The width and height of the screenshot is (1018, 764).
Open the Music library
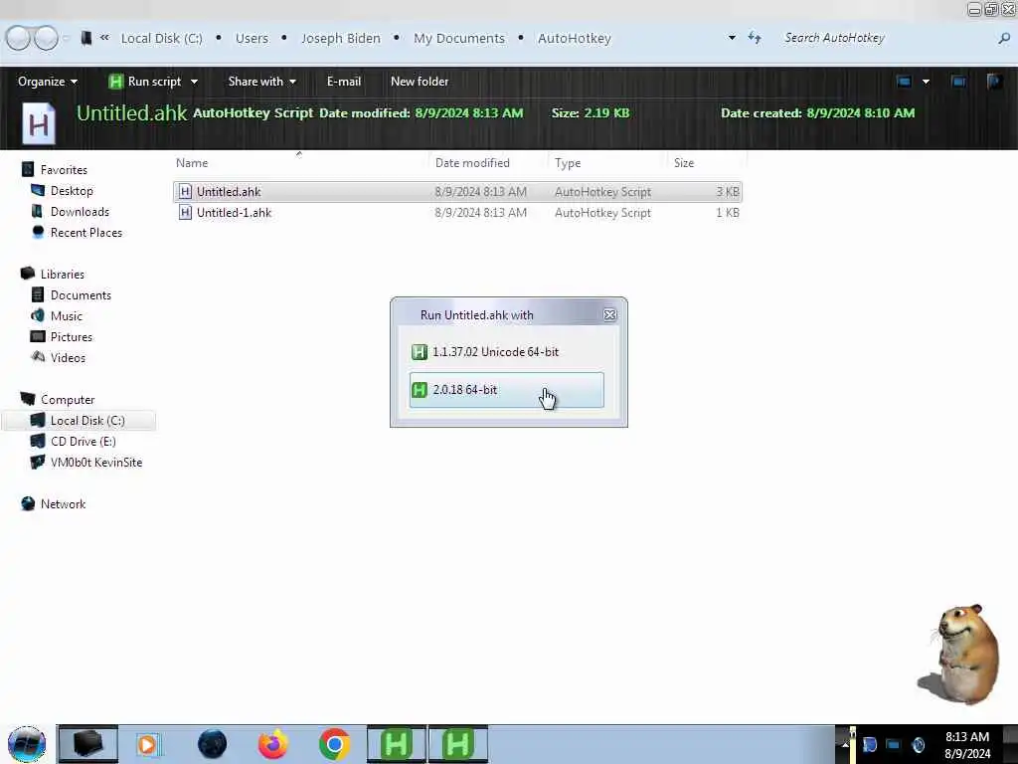67,315
